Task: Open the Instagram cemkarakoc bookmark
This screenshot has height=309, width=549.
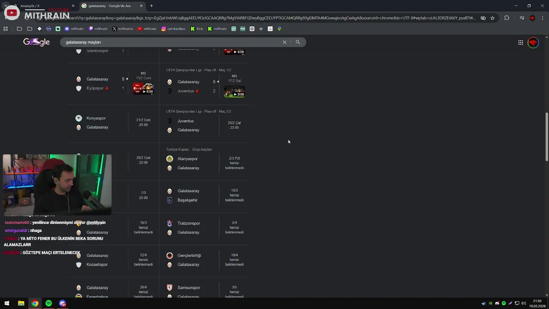Action: 174,29
